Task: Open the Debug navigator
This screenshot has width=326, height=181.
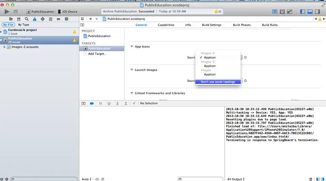Action: (x=51, y=19)
